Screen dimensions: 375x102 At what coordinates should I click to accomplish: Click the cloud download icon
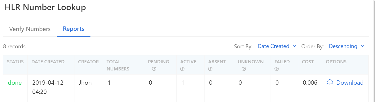[330, 82]
